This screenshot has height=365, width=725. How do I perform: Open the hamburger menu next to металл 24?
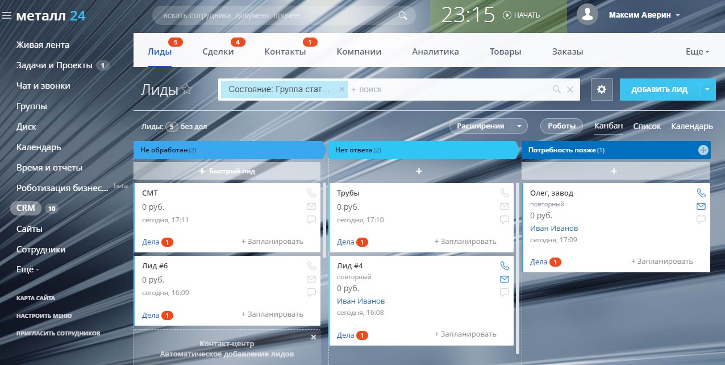[7, 16]
